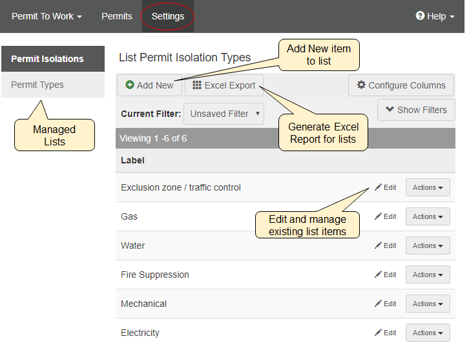Click pencil edit icon for Water
The height and width of the screenshot is (354, 469).
tap(378, 245)
